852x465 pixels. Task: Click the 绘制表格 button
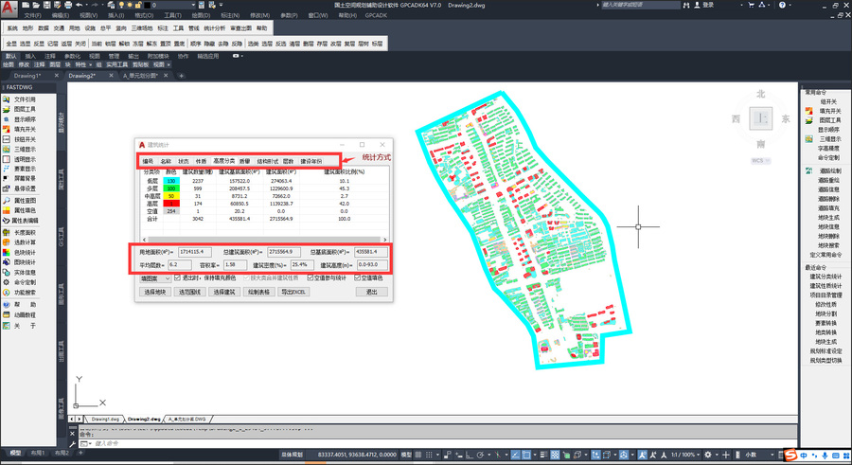tap(258, 292)
